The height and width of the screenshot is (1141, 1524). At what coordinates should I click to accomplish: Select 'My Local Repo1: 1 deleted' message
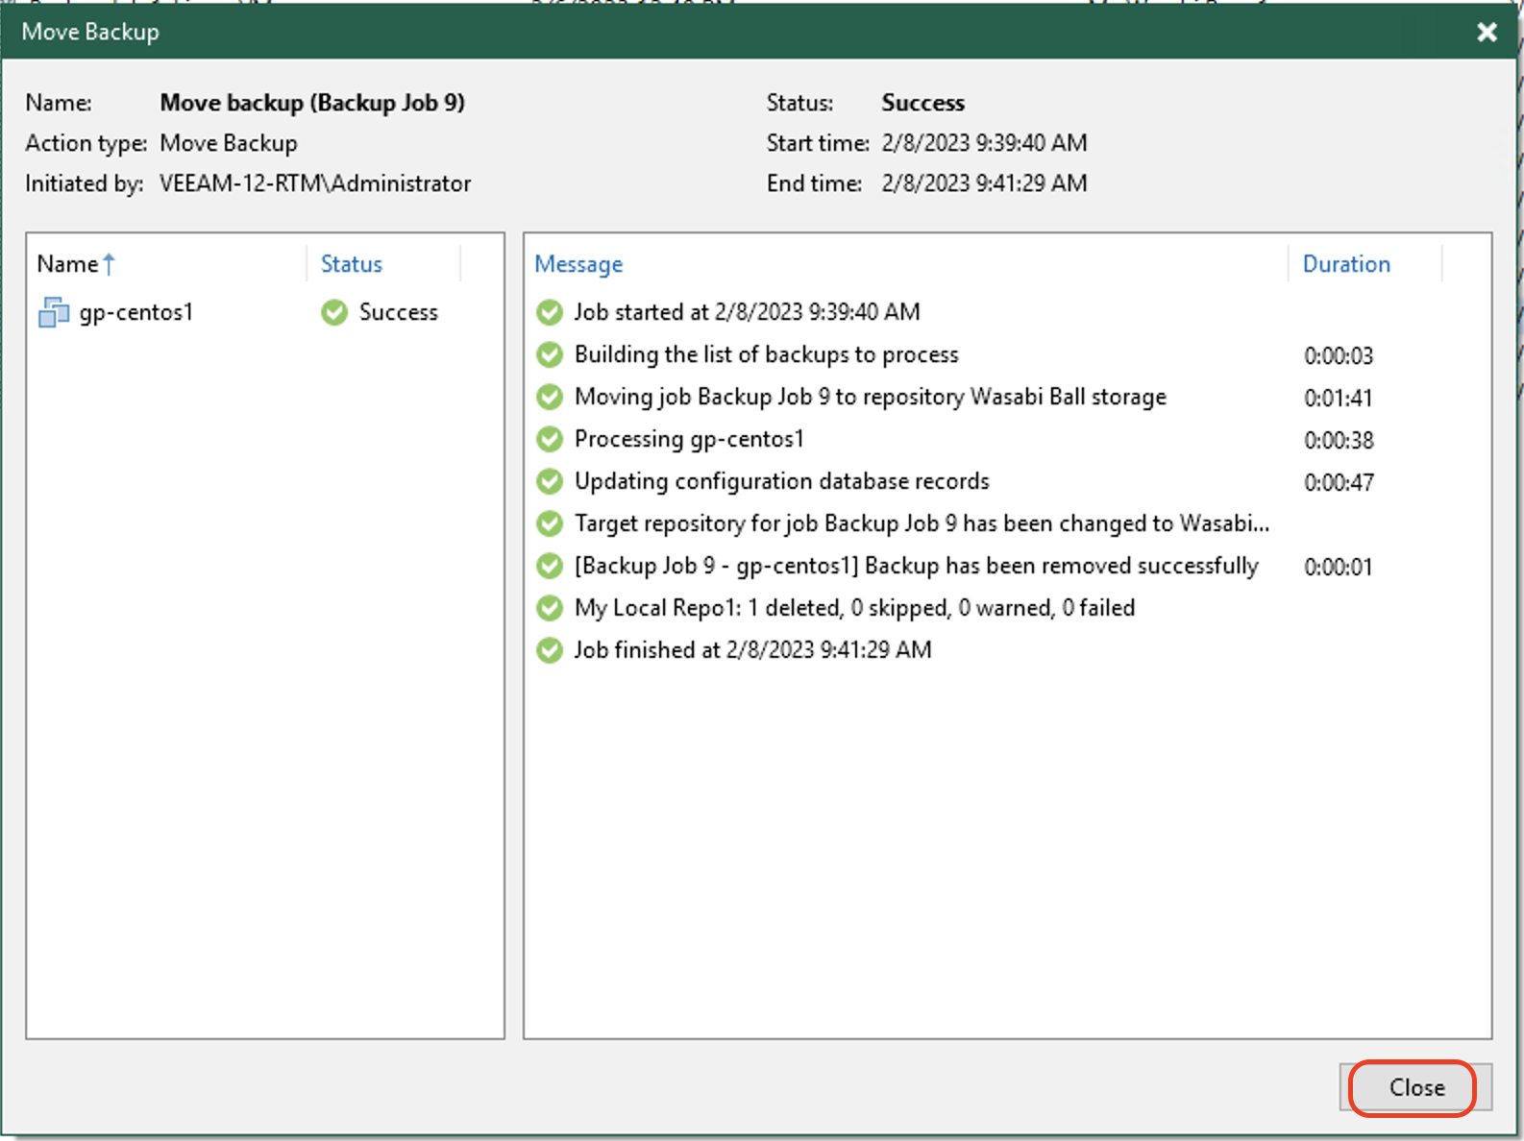854,608
